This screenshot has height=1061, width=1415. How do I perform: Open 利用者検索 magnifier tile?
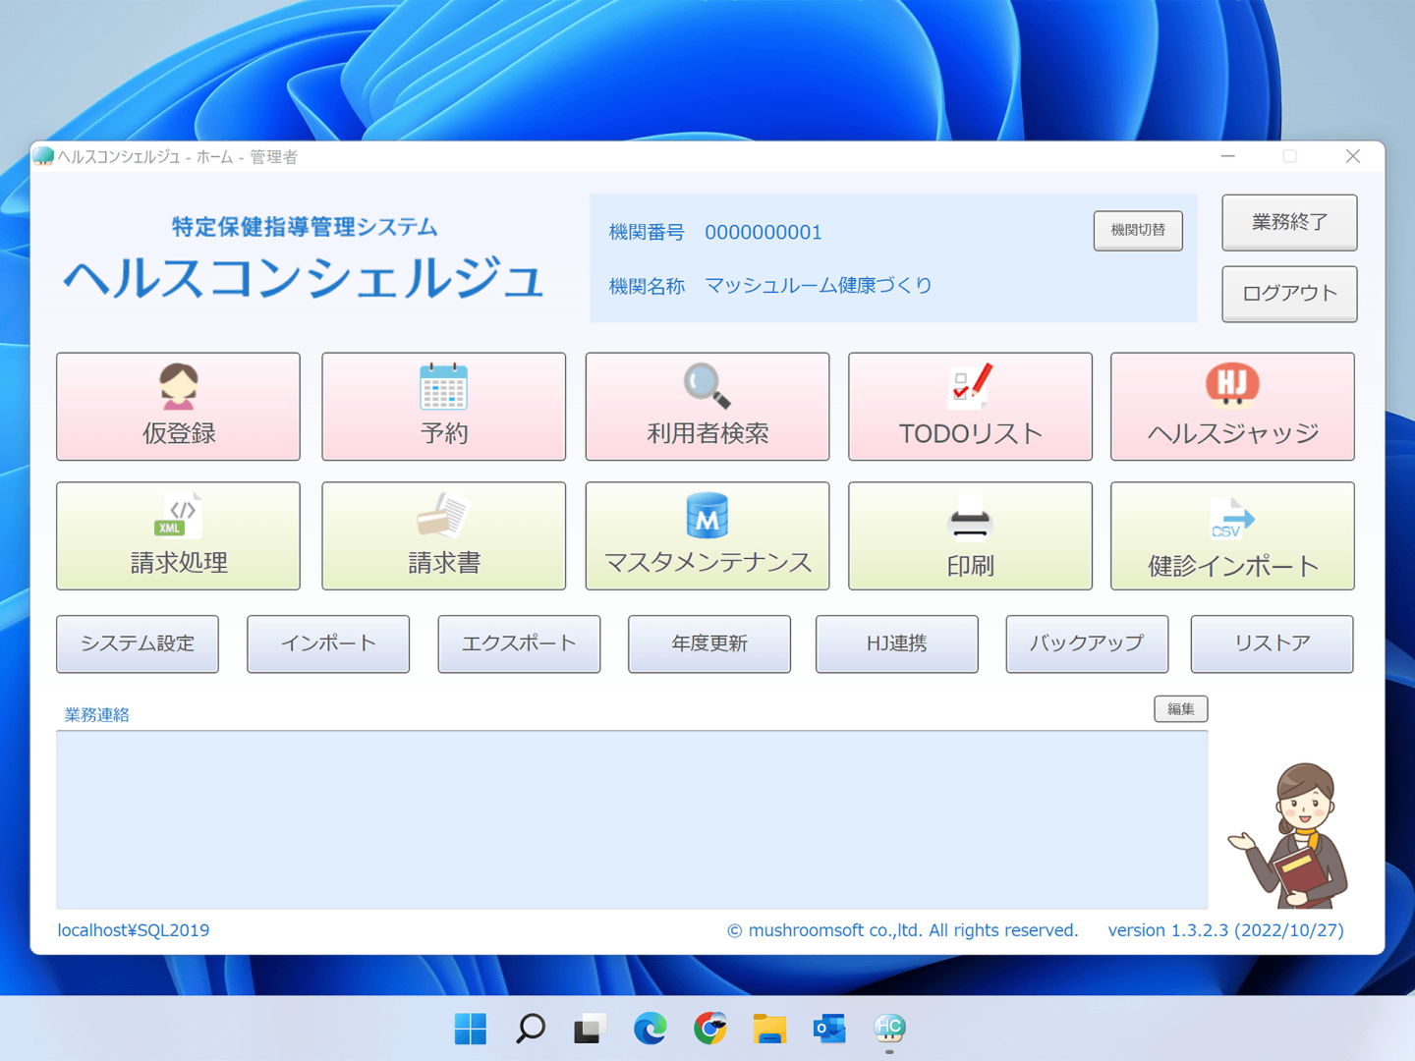(707, 407)
